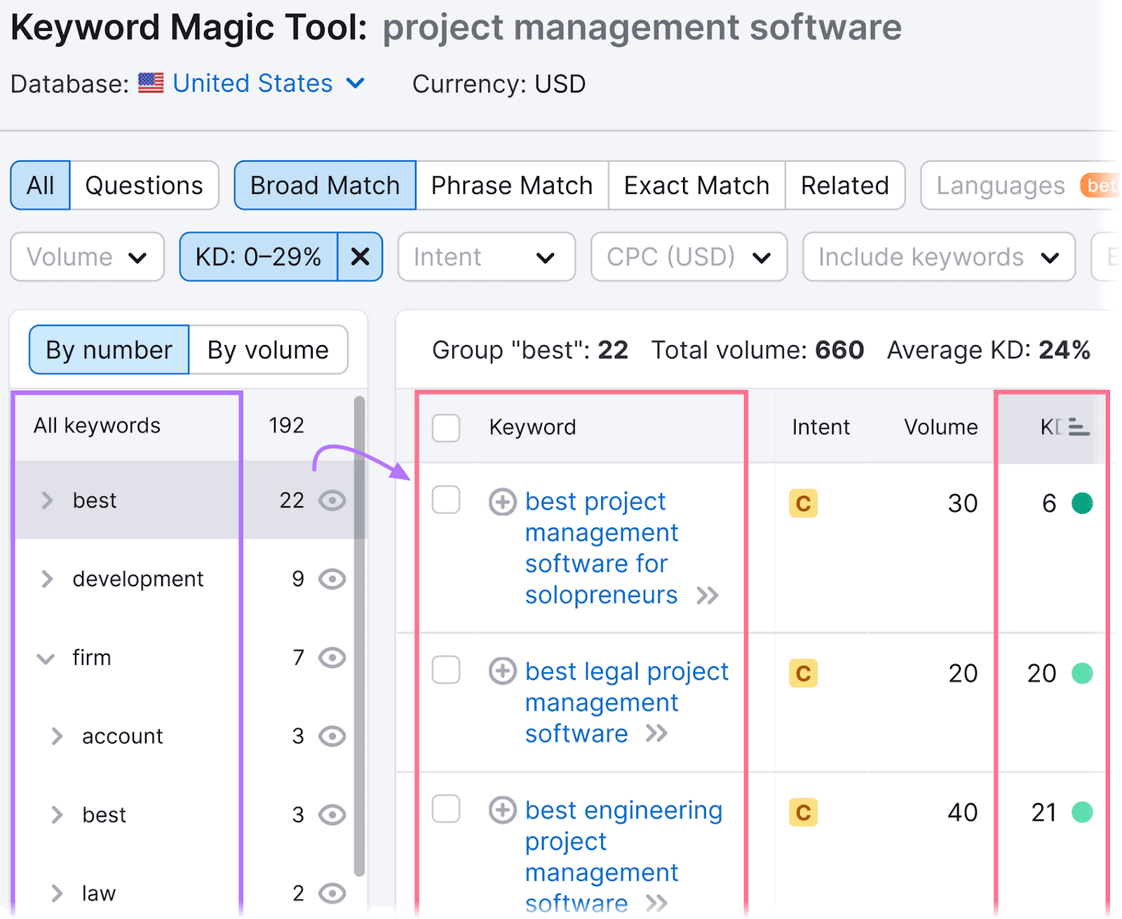The image size is (1122, 919).
Task: Check the select-all checkbox in the table header
Action: [446, 428]
